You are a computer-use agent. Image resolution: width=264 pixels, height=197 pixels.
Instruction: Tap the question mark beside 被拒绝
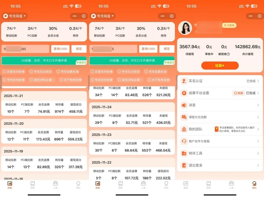228,54
